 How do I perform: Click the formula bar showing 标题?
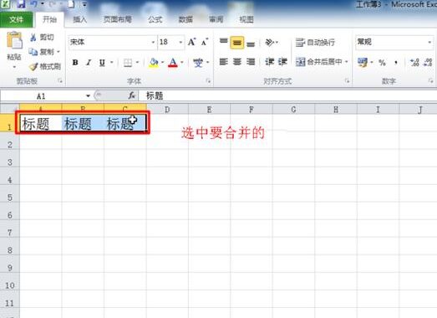click(287, 96)
